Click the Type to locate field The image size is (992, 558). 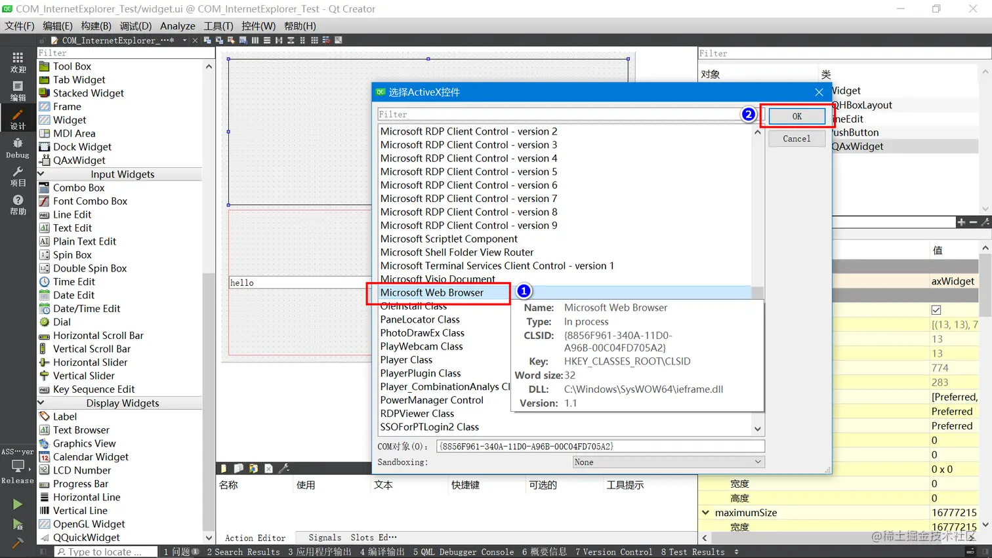click(x=105, y=552)
